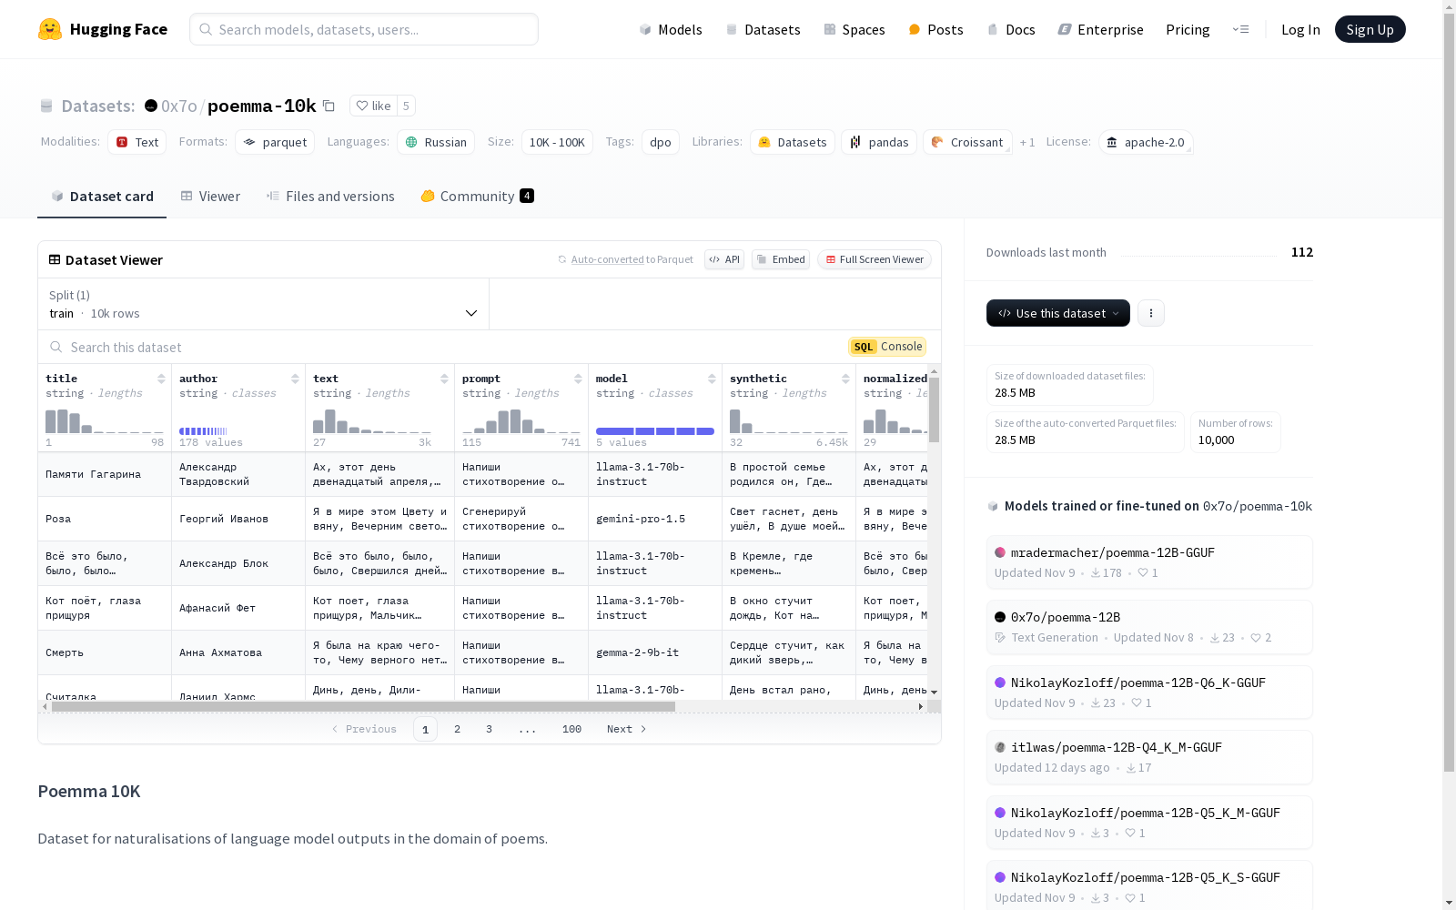Screen dimensions: 1456x910
Task: Select the Dataset card tab
Action: 102,197
